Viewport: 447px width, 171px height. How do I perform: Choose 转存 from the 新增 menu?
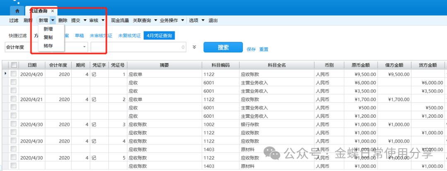coord(48,45)
